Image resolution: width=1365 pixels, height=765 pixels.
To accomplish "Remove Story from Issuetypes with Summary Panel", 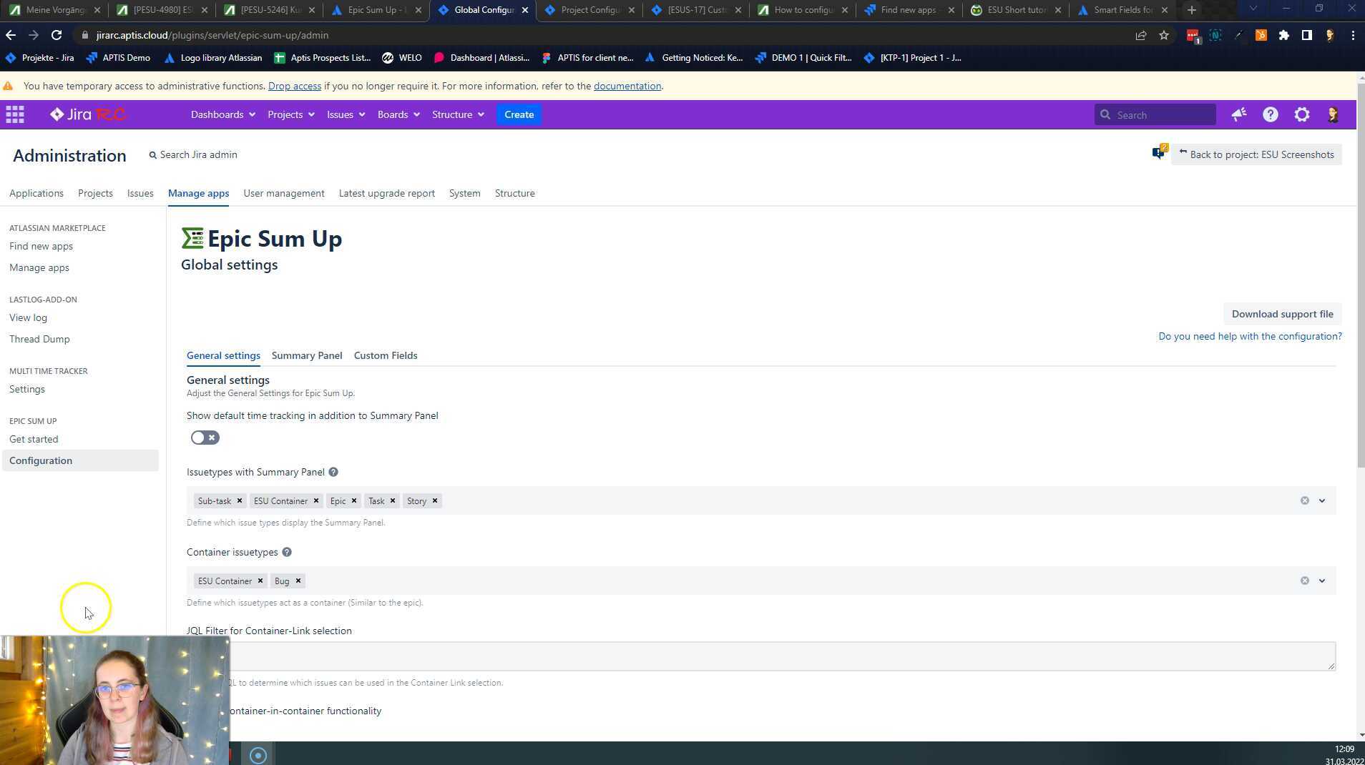I will (434, 500).
